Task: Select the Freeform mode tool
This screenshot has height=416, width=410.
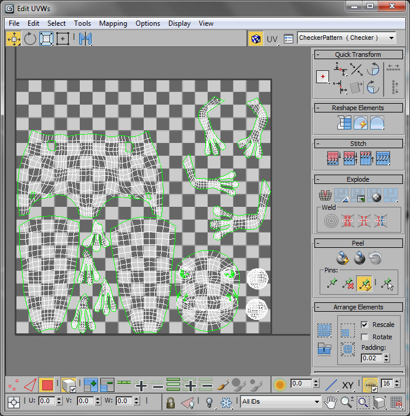Action: [x=63, y=39]
